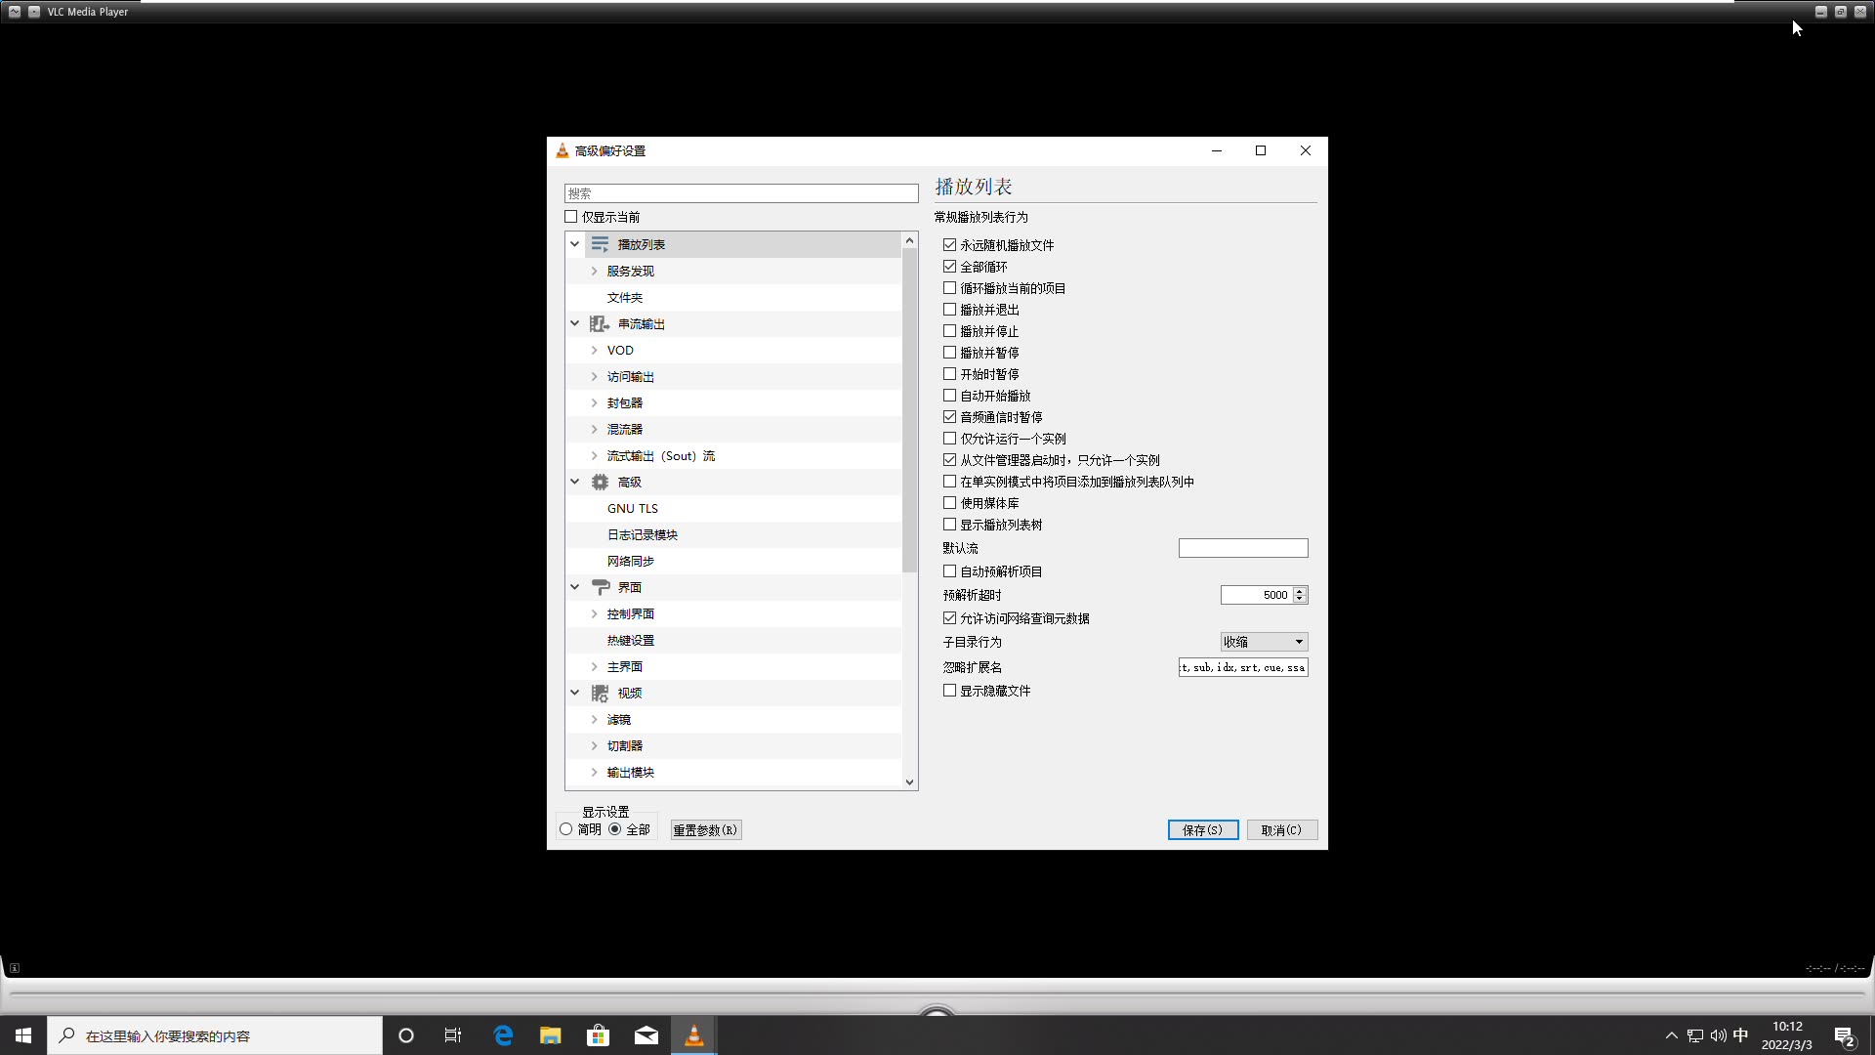Click the small icon at the player's bottom-left
Image resolution: width=1875 pixels, height=1055 pixels.
coord(15,968)
